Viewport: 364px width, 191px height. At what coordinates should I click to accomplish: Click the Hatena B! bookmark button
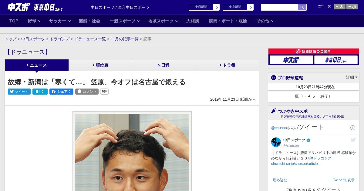click(x=40, y=92)
